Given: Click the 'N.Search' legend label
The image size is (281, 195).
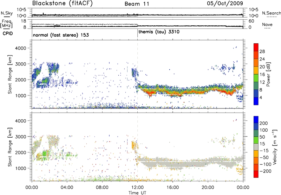Looking at the screenshot, I should [x=271, y=13].
